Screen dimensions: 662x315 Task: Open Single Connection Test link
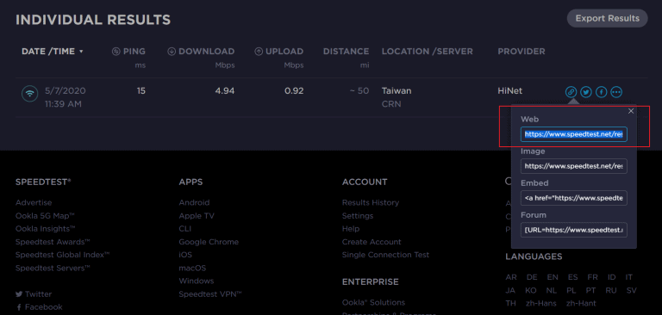(386, 255)
